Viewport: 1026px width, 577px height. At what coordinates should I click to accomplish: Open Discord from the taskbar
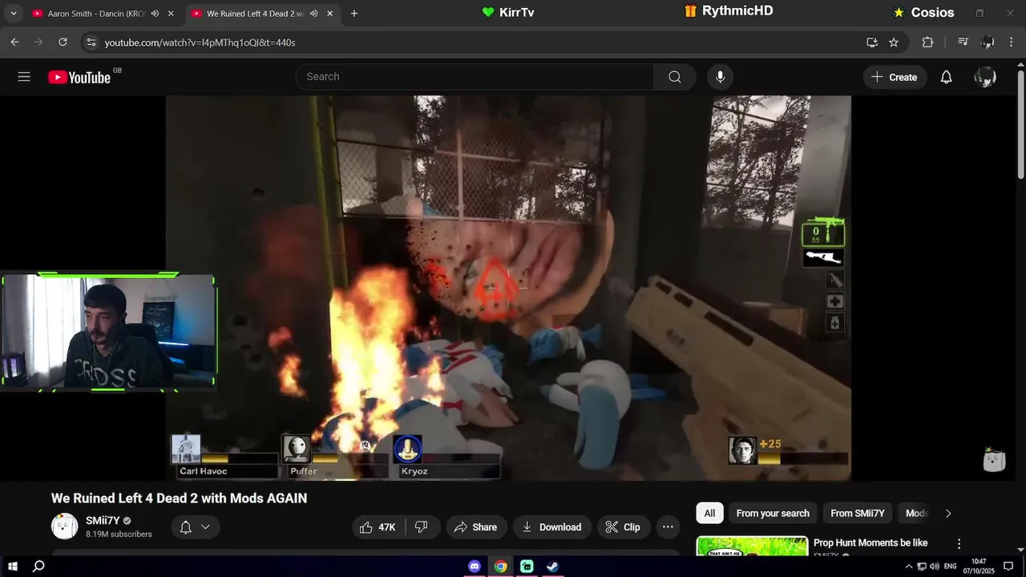click(475, 567)
